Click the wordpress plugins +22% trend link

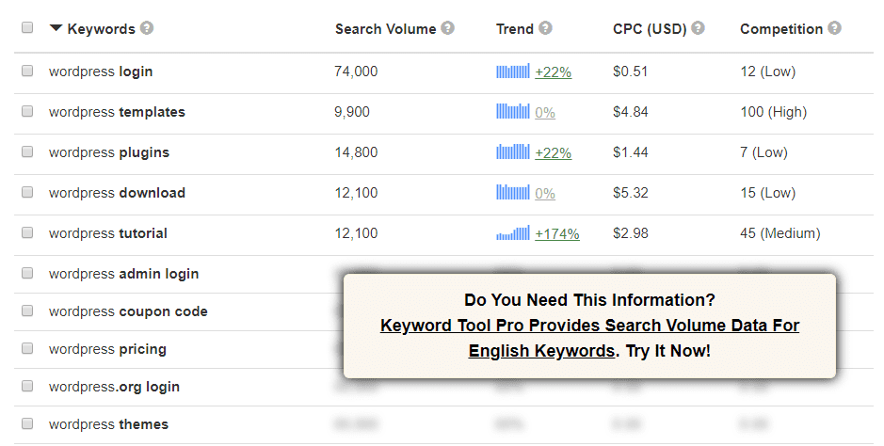(553, 152)
